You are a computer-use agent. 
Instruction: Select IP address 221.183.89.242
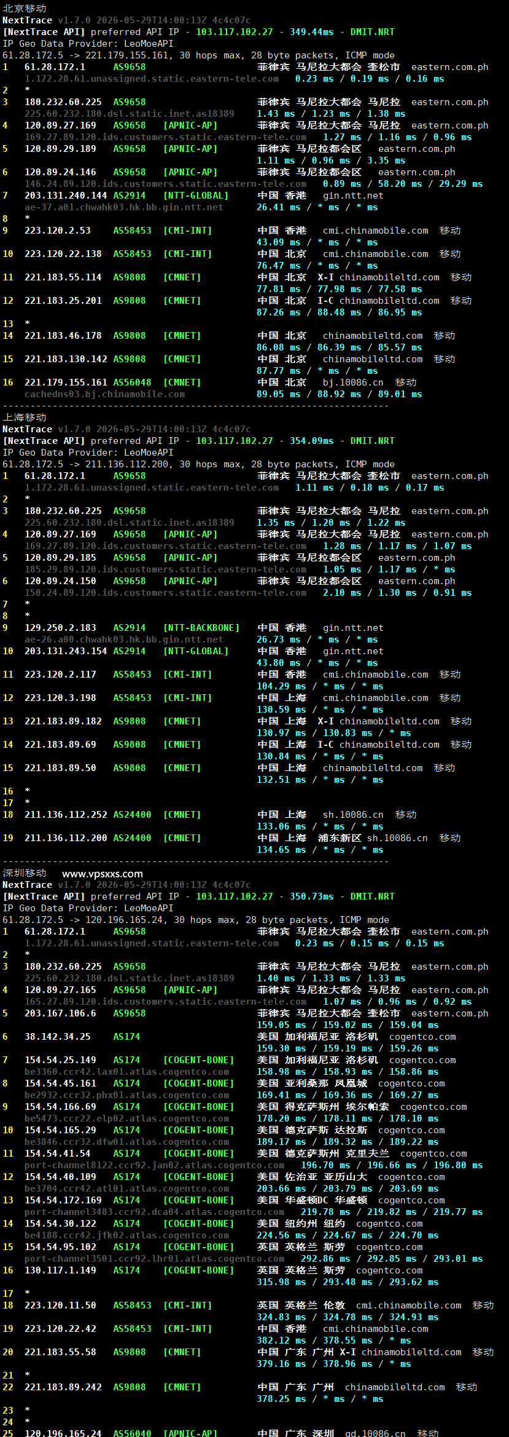[x=63, y=1387]
